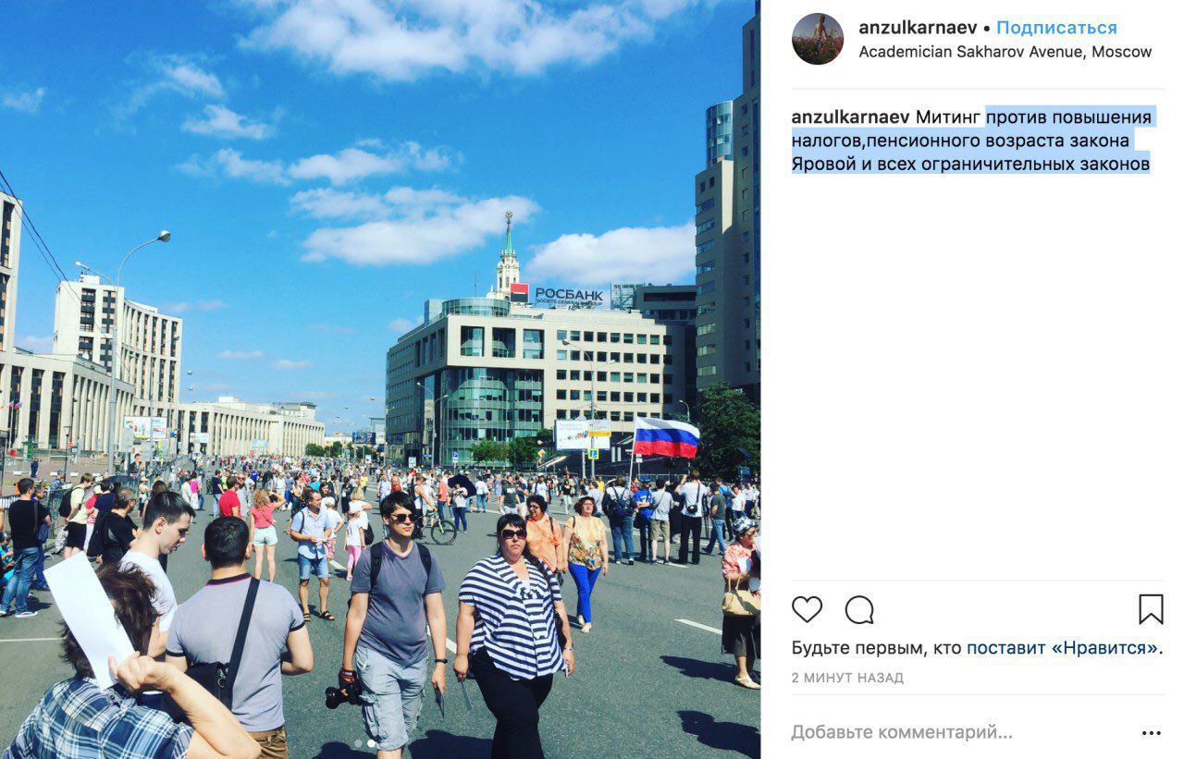Open the Academician Sakharov Avenue, Moscow location
Viewport: 1184px width, 759px height.
click(1005, 52)
